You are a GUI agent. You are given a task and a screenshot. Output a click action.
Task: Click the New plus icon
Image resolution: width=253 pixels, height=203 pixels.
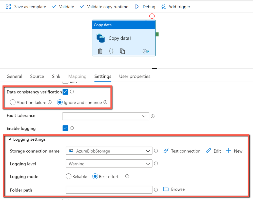[228, 151]
